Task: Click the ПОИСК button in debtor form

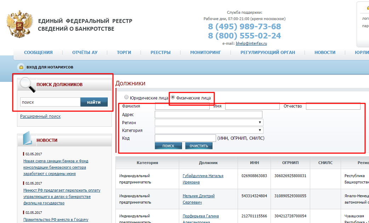Action: click(168, 146)
